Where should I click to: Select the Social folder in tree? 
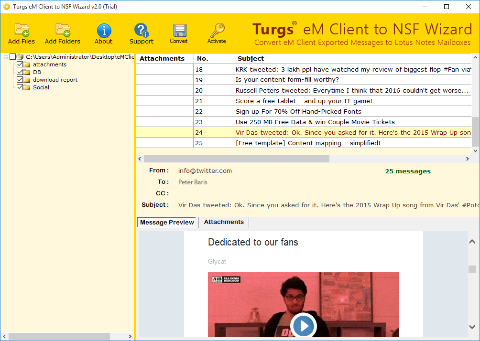(41, 87)
